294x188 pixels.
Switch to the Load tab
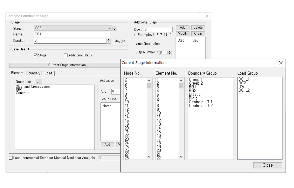pyautogui.click(x=48, y=73)
